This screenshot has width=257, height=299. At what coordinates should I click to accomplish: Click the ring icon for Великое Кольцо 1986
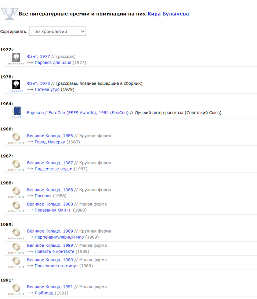[x=16, y=137]
